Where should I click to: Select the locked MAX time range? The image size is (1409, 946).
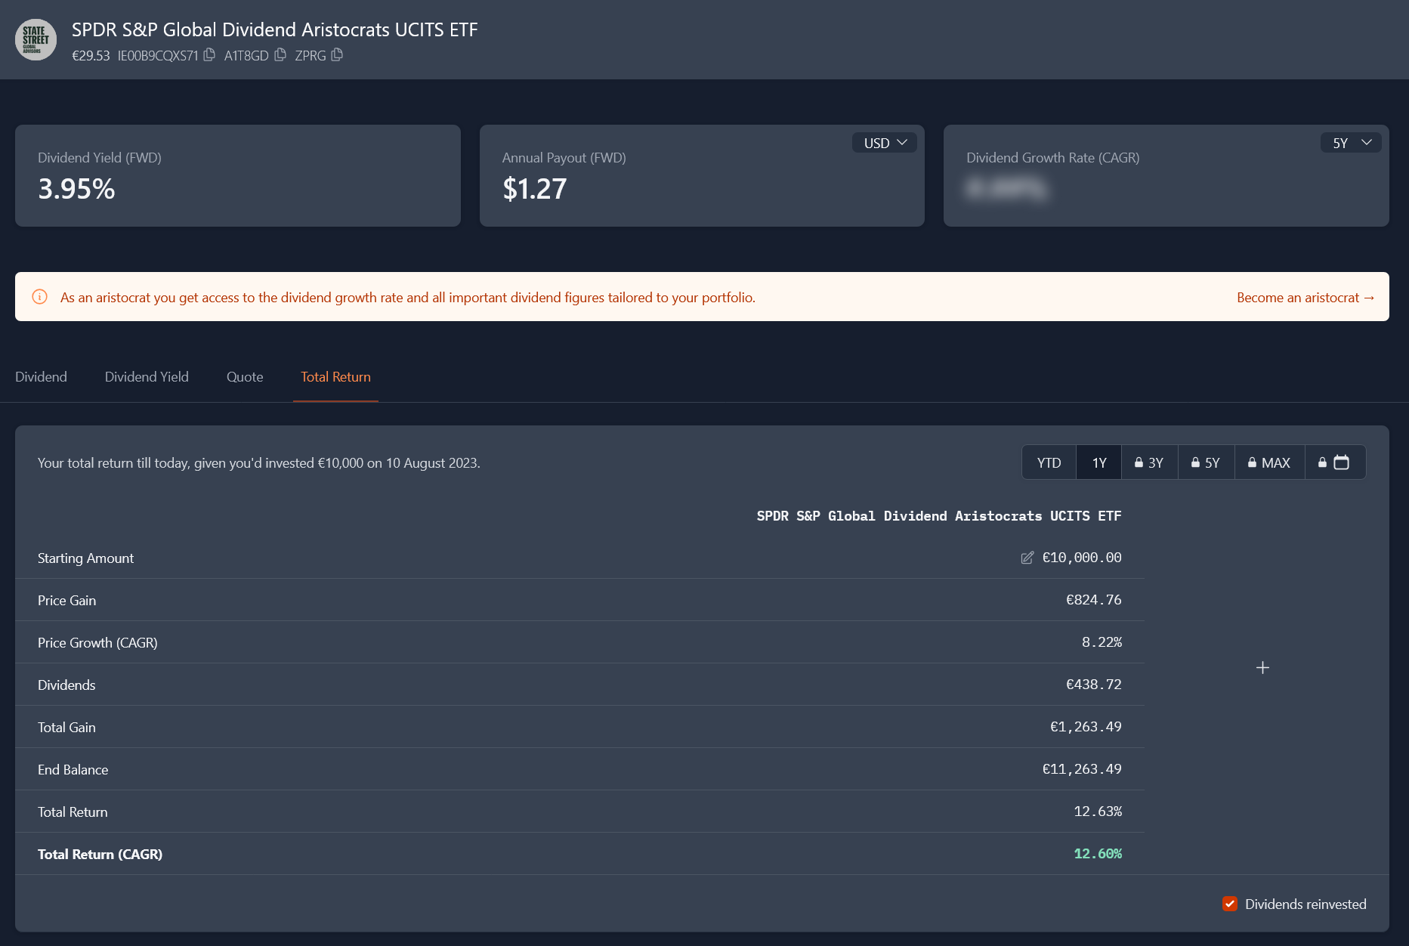point(1269,462)
